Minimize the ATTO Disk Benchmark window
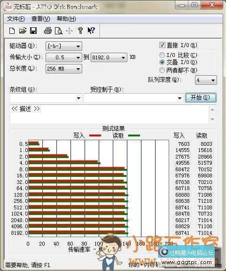226x271 pixels. point(182,5)
